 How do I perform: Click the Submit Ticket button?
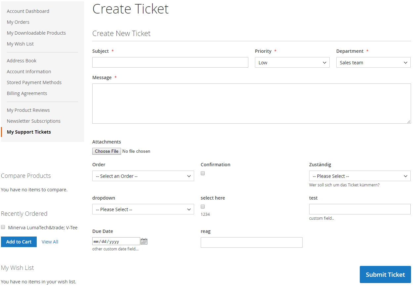pyautogui.click(x=385, y=274)
